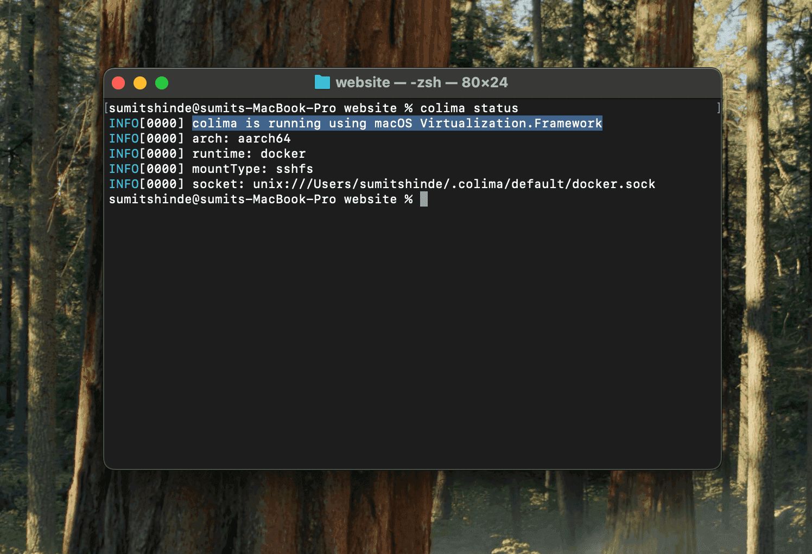
Task: Click the right bracket at line end
Action: (x=718, y=108)
